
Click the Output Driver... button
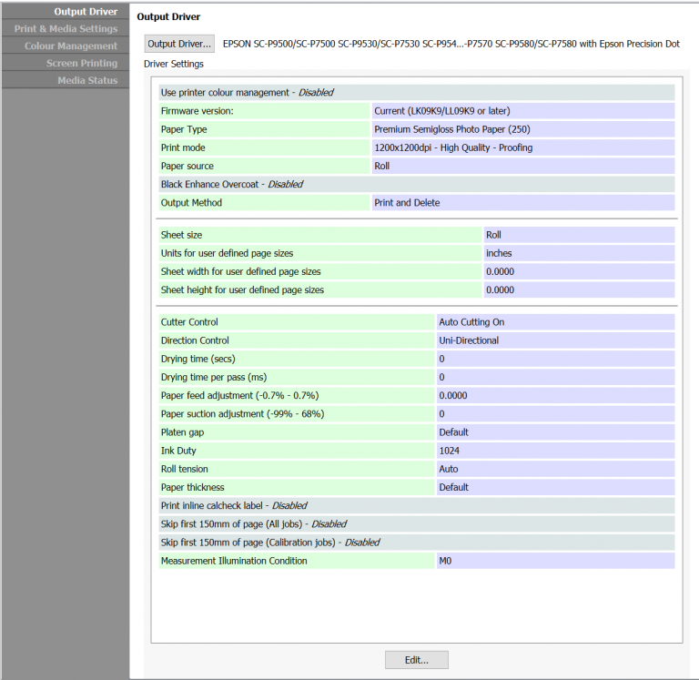pyautogui.click(x=179, y=44)
